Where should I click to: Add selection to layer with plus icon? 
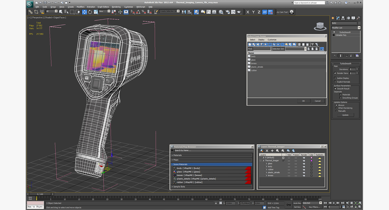point(272,151)
